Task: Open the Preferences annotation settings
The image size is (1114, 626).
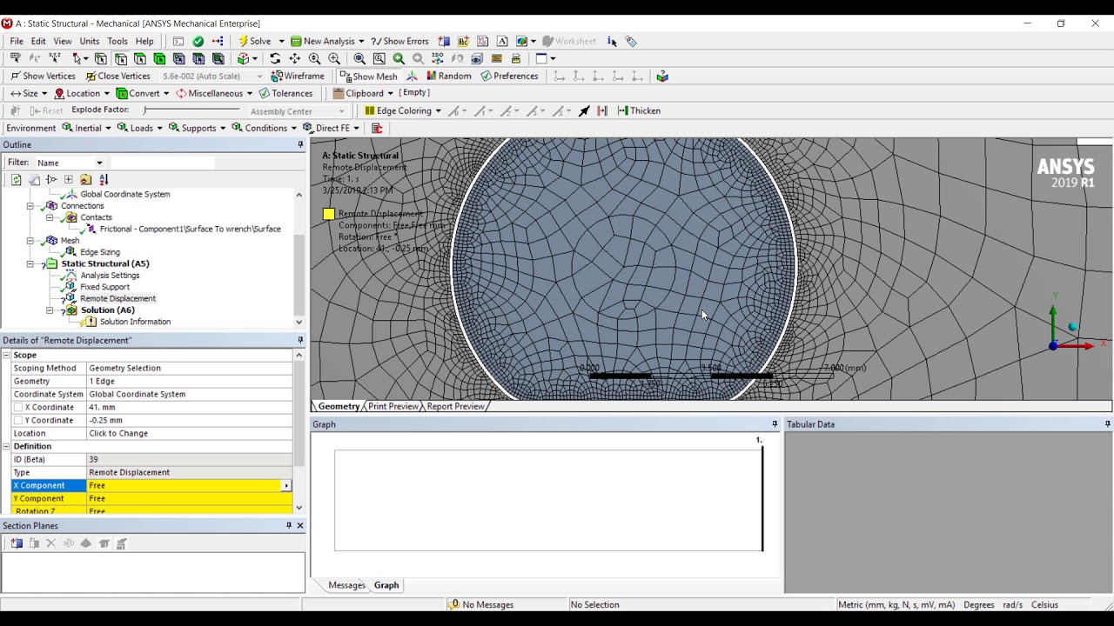Action: click(x=509, y=76)
